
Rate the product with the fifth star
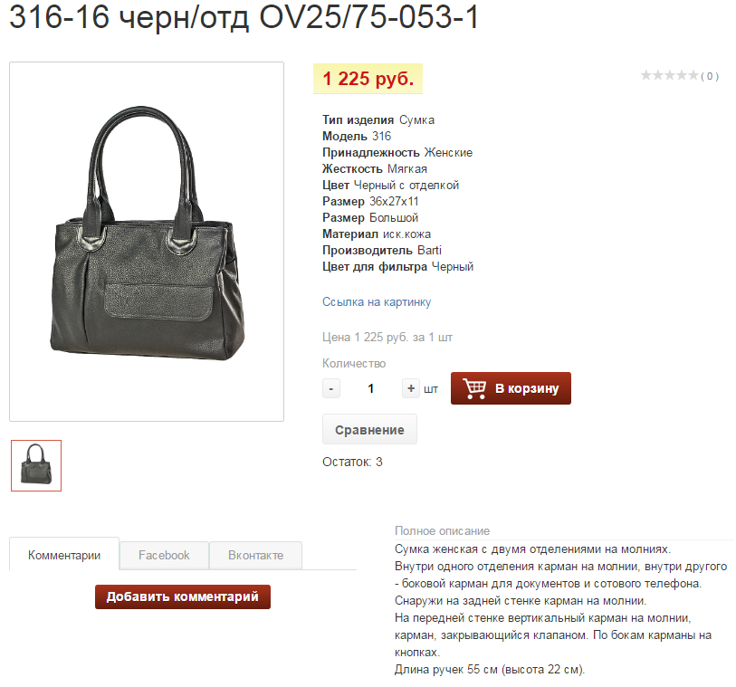coord(693,75)
